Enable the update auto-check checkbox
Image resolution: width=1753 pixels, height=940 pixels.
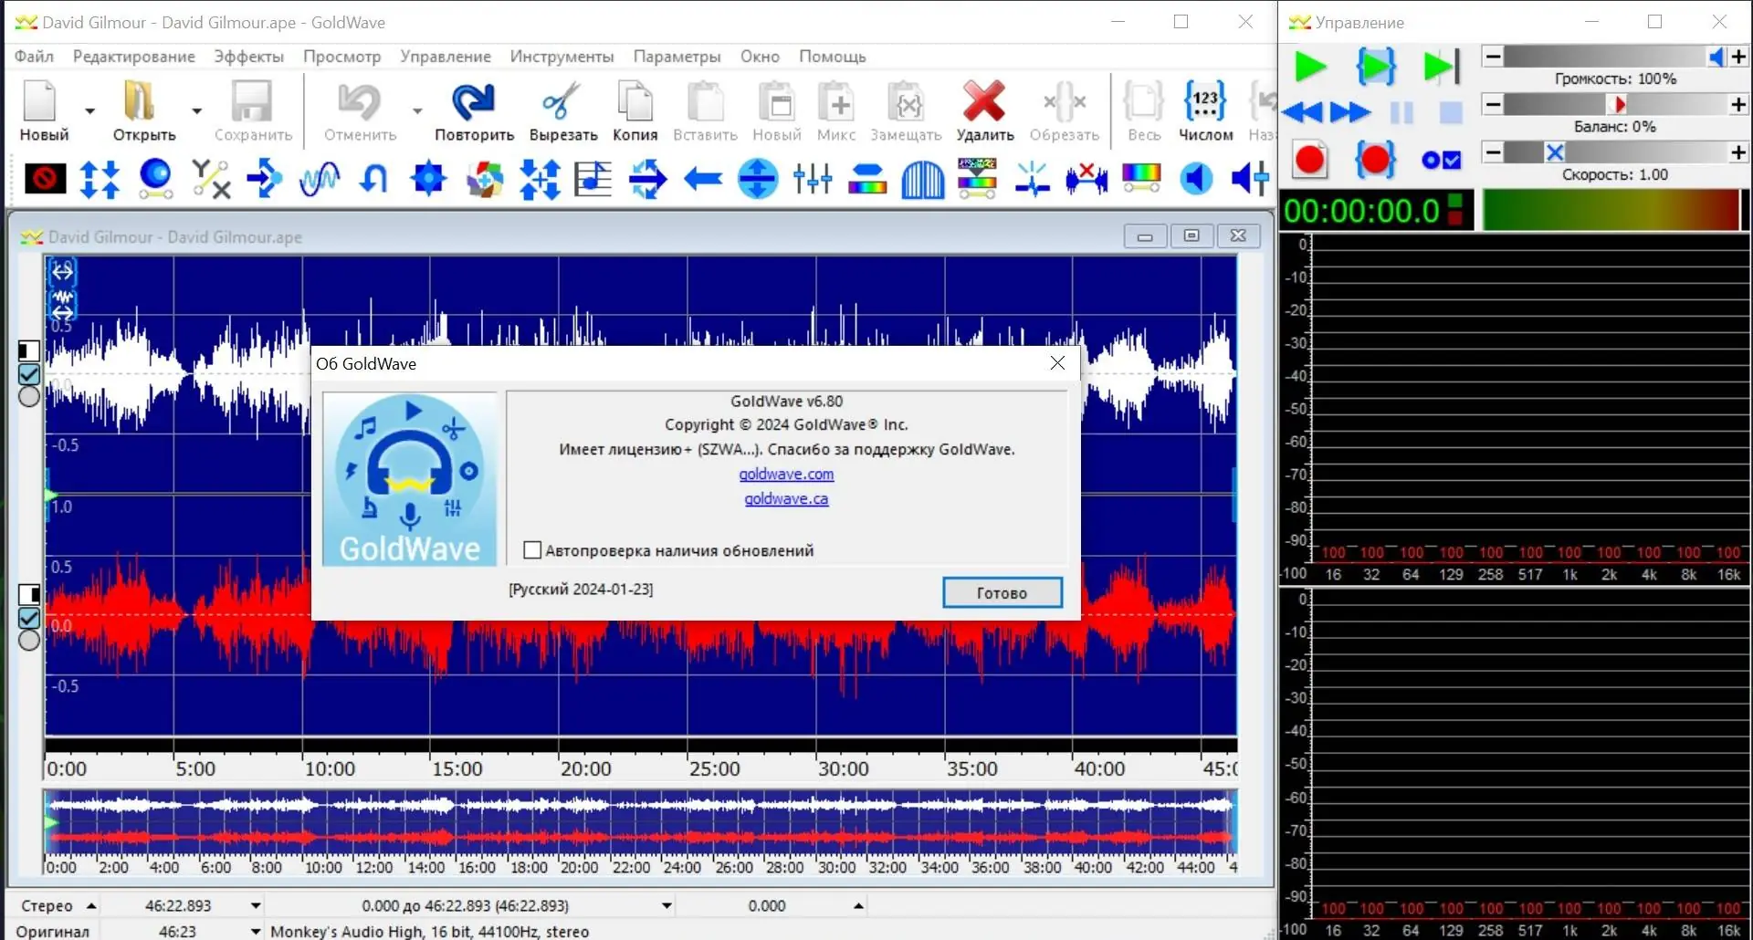tap(532, 550)
